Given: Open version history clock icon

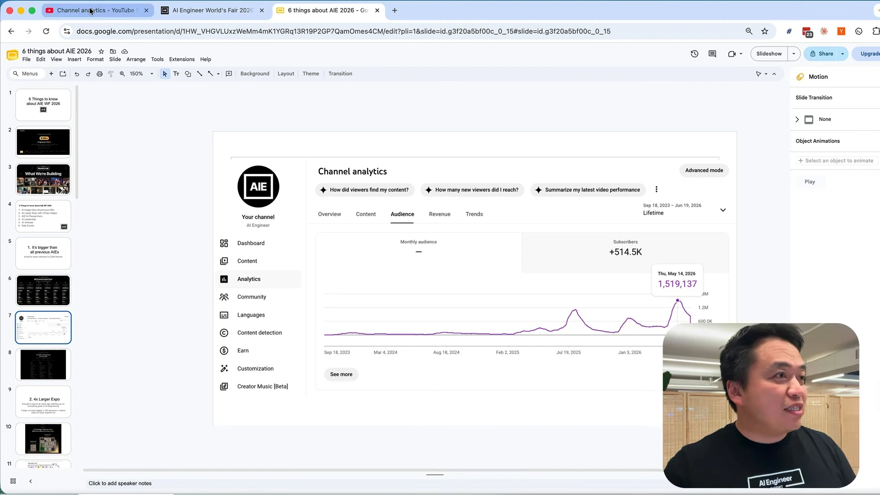Looking at the screenshot, I should (694, 54).
